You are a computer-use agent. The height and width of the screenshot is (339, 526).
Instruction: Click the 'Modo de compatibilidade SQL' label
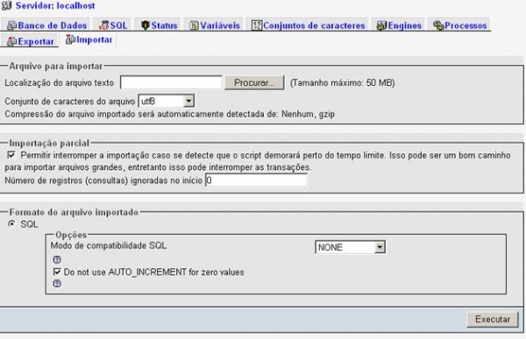[x=109, y=245]
